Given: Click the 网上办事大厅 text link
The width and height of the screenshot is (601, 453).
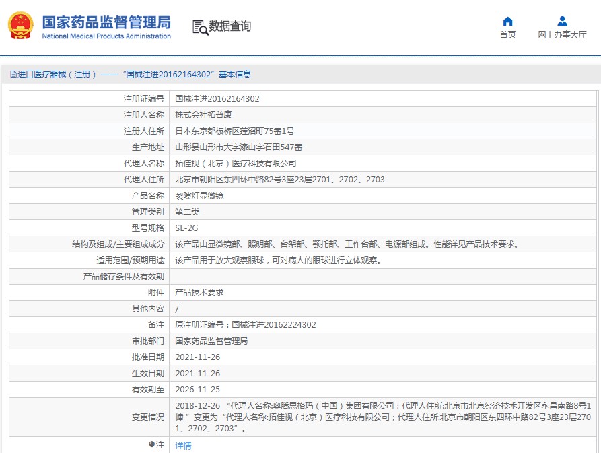Looking at the screenshot, I should tap(562, 34).
